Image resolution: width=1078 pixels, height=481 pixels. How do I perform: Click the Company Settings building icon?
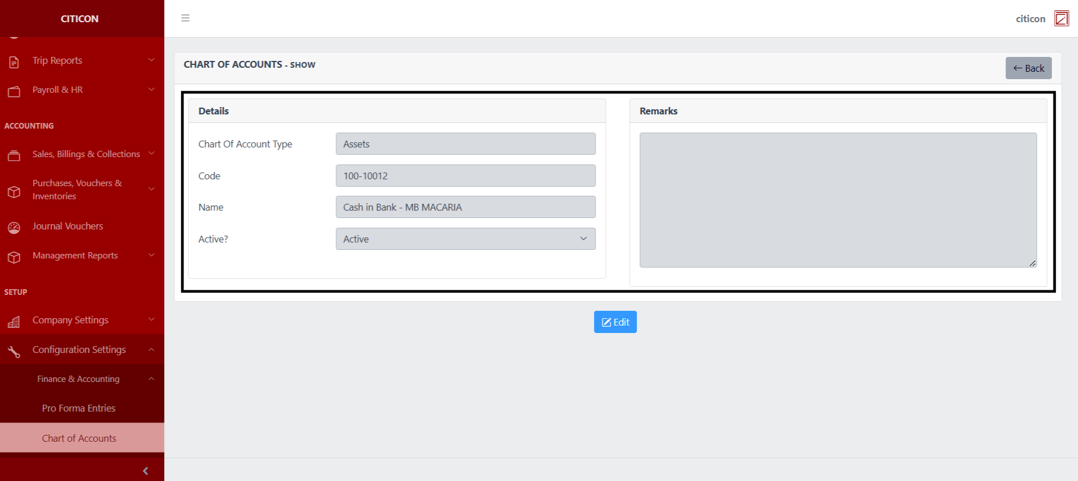point(14,322)
